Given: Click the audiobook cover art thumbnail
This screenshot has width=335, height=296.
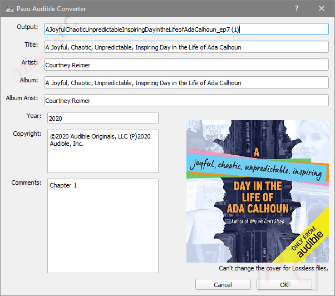Looking at the screenshot, I should (x=258, y=191).
